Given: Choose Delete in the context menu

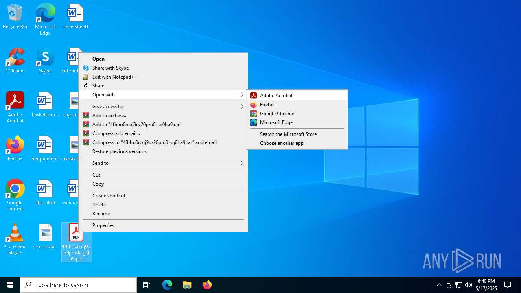Looking at the screenshot, I should click(x=163, y=205).
